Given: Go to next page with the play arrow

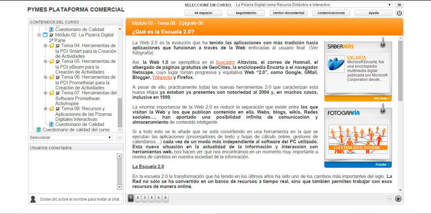Looking at the screenshot, I should coord(398,198).
